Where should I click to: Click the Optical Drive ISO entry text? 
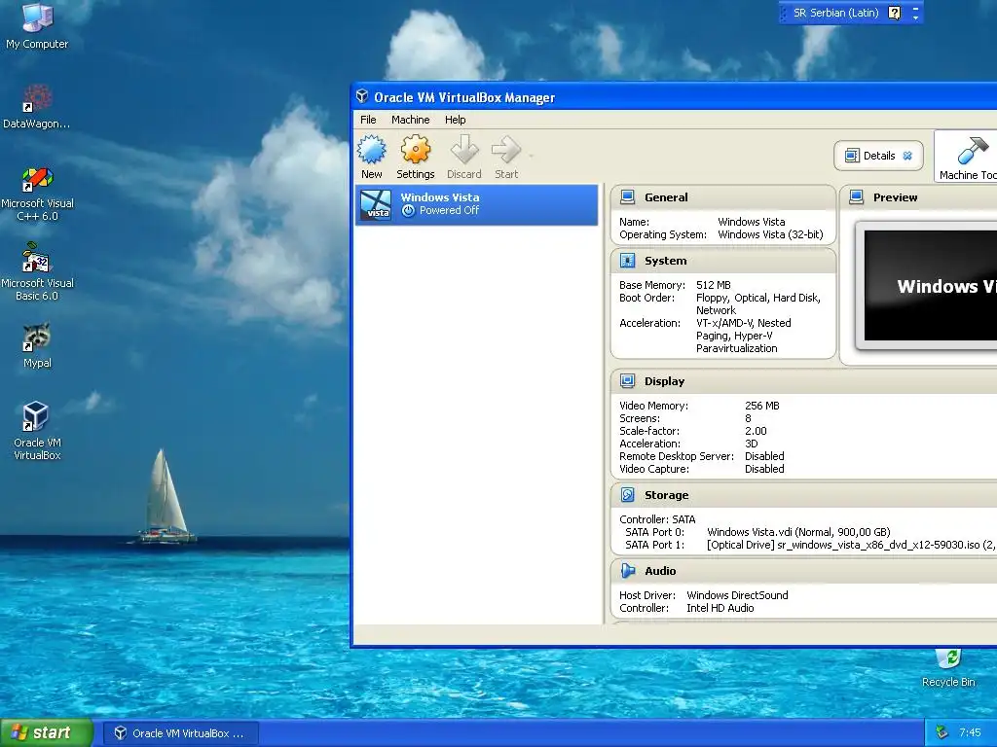click(x=851, y=545)
